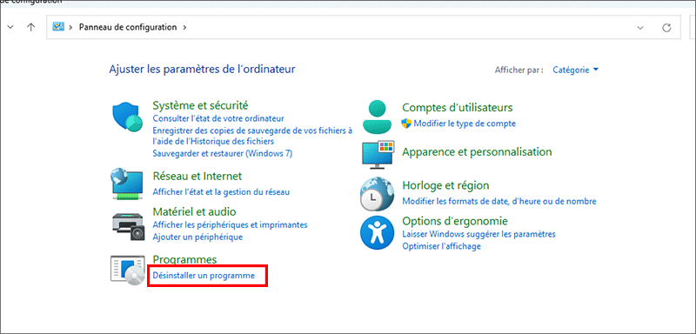Click Ajouter un périphérique
Screen dimensions: 696x334
[197, 237]
